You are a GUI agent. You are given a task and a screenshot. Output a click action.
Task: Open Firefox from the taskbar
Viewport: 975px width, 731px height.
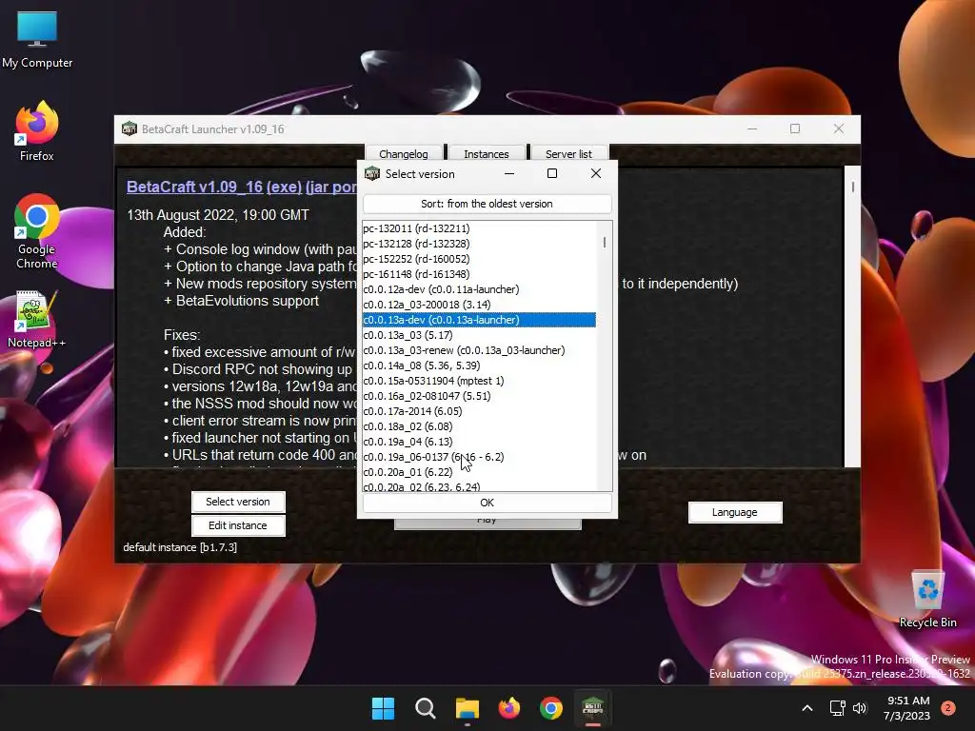(509, 708)
